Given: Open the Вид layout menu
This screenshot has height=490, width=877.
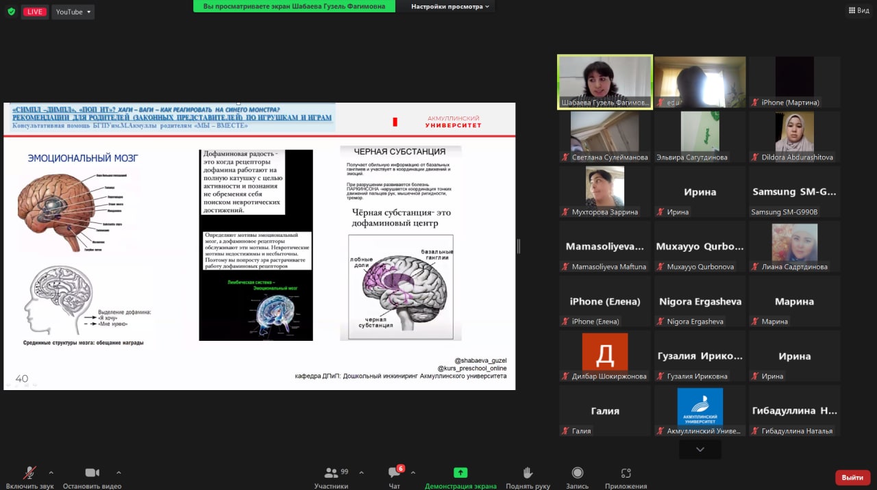Looking at the screenshot, I should pos(858,10).
